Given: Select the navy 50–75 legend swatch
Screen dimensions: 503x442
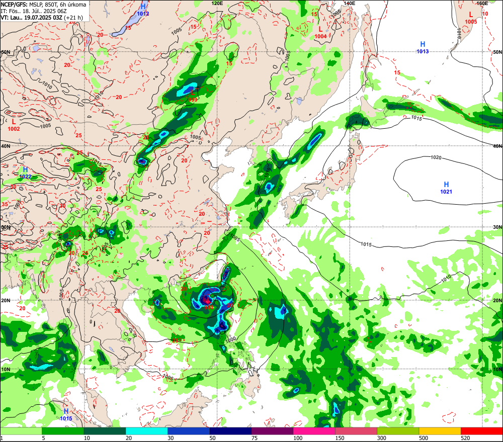Looking at the screenshot, I should (230, 431).
